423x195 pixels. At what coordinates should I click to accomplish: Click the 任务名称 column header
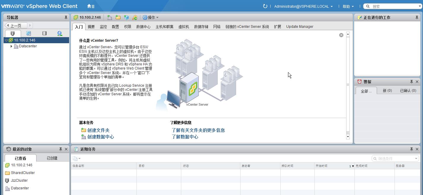(x=104, y=166)
